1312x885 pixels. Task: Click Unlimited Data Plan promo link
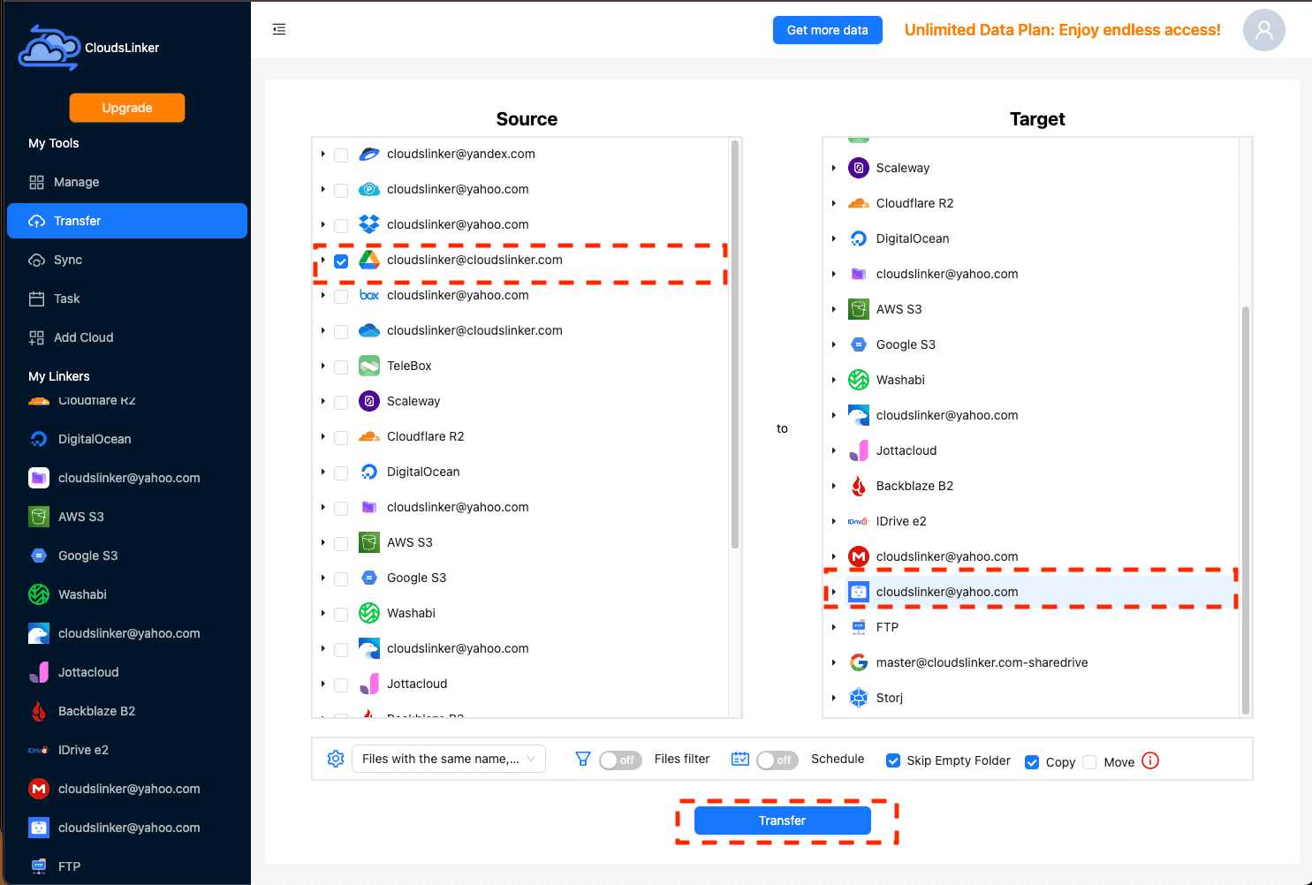1063,30
